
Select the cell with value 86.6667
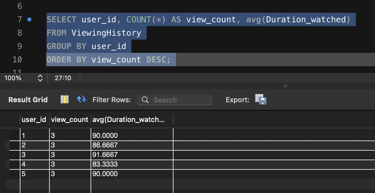(105, 145)
